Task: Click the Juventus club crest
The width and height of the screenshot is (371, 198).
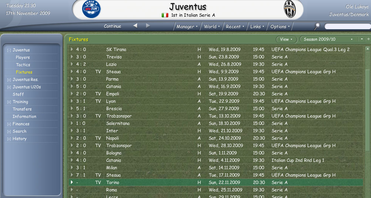Action: 290,9
